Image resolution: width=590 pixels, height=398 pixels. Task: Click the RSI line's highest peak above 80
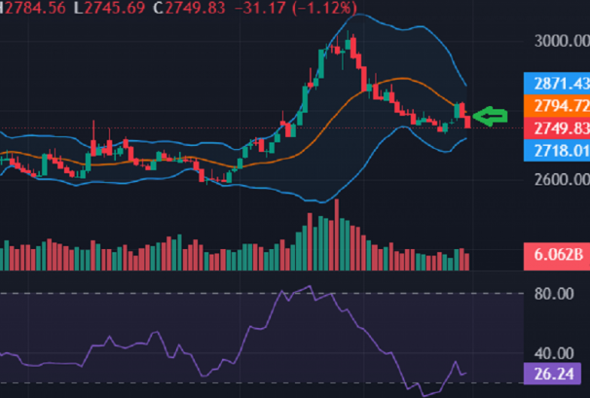tap(310, 287)
